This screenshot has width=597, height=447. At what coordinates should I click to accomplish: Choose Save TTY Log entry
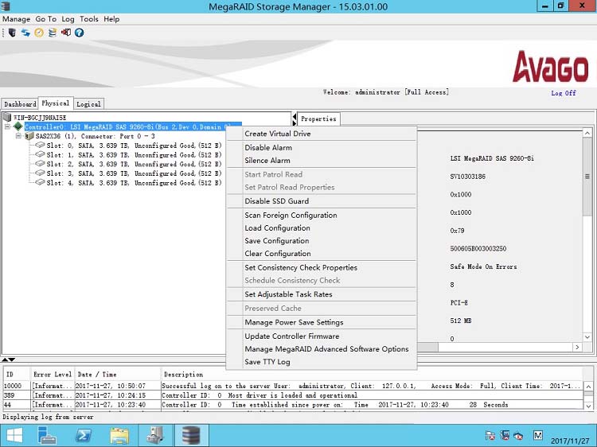point(322,362)
